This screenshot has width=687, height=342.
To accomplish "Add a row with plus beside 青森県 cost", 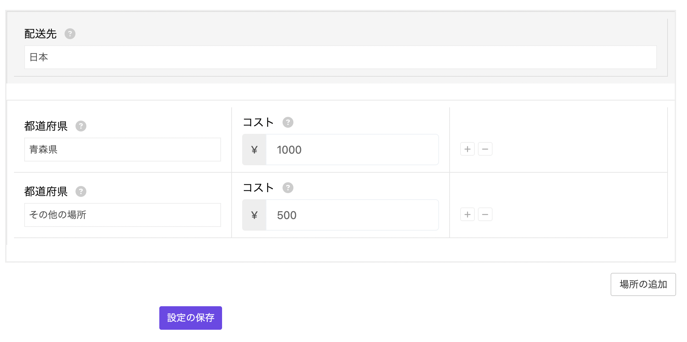I will pyautogui.click(x=467, y=149).
